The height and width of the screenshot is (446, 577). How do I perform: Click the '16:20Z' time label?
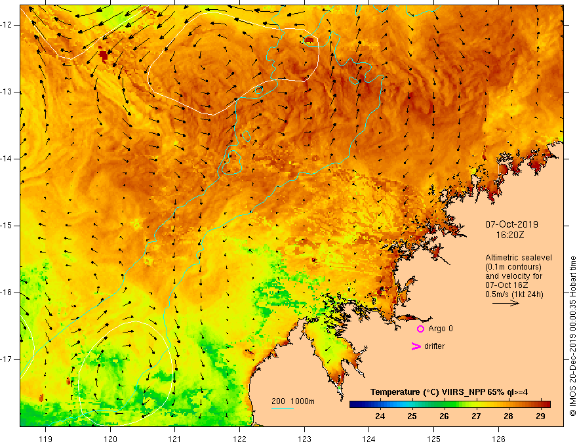click(x=509, y=235)
